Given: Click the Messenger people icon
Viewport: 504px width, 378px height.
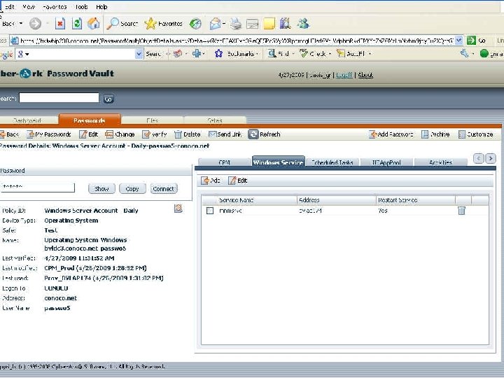Looking at the screenshot, I should pos(303,24).
